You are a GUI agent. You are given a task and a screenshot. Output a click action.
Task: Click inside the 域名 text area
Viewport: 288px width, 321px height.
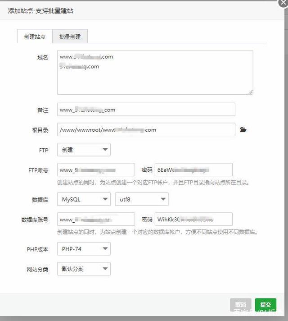tap(155, 72)
